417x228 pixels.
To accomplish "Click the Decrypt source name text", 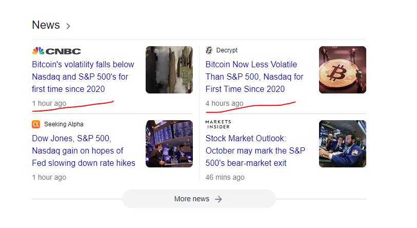I will 227,50.
